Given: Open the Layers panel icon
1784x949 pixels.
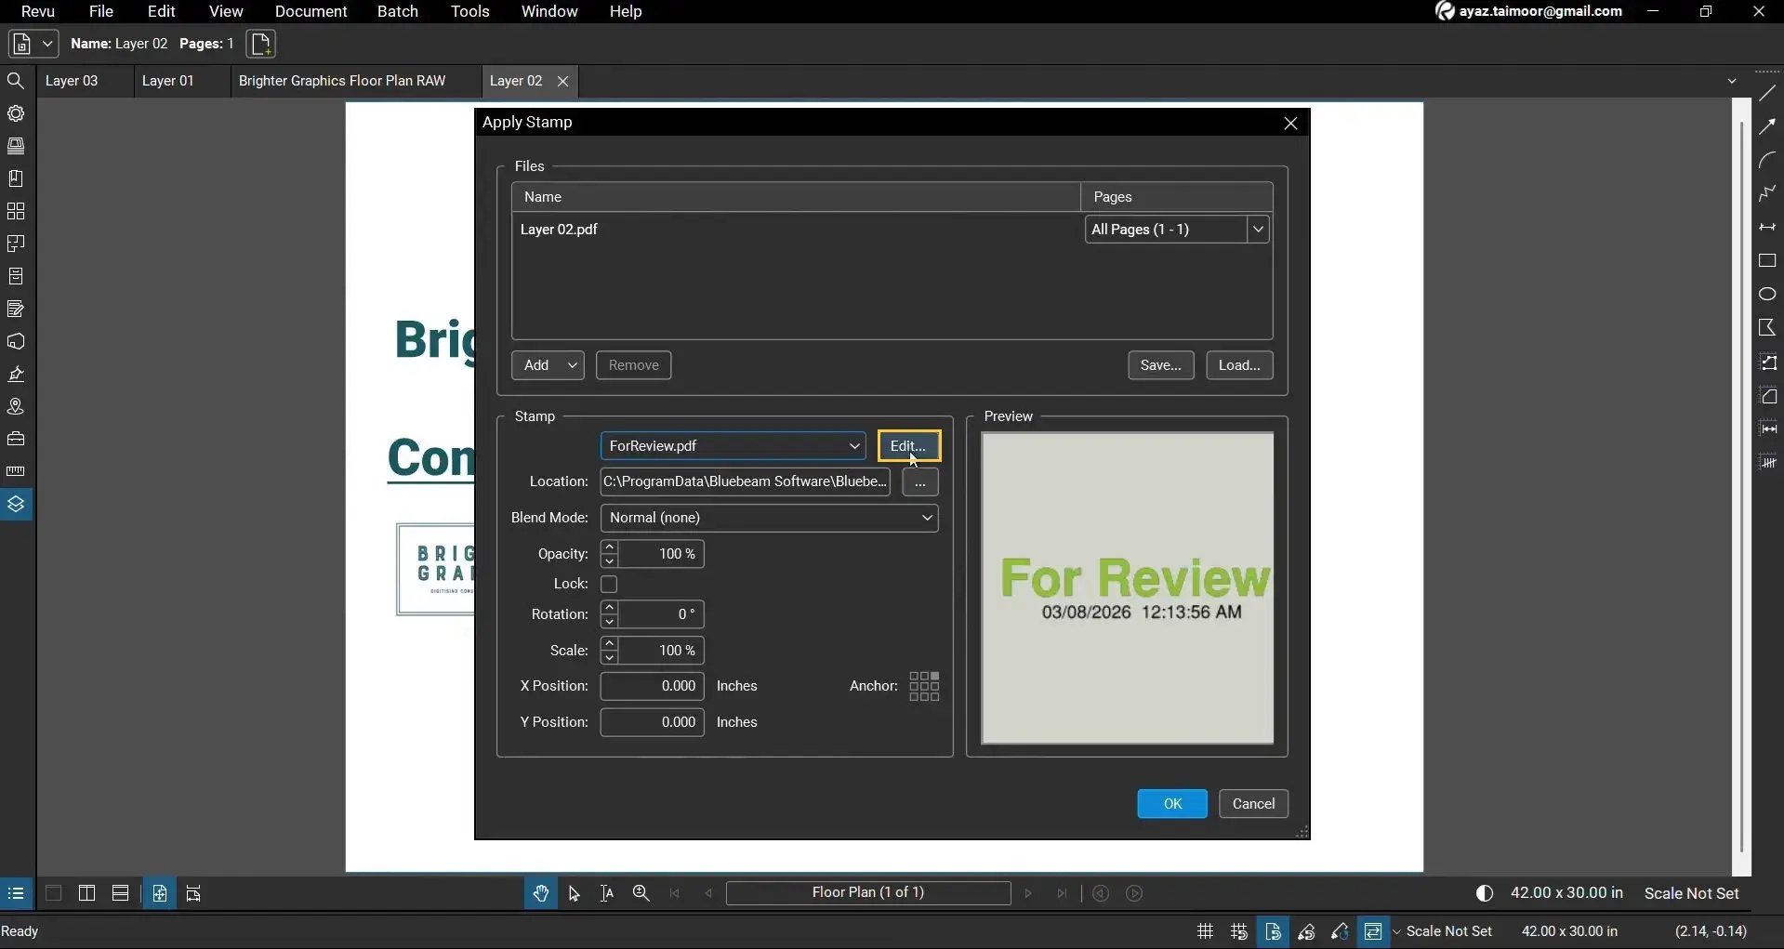Looking at the screenshot, I should click(x=16, y=504).
